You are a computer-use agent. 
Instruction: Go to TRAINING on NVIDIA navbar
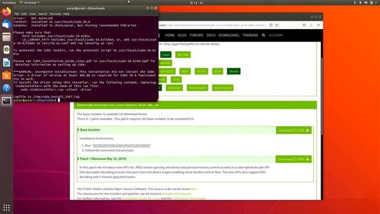point(250,35)
